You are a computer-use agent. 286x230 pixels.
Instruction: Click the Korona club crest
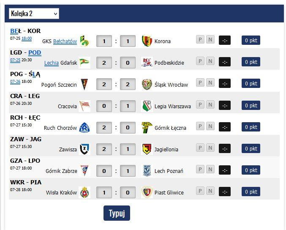coord(147,41)
